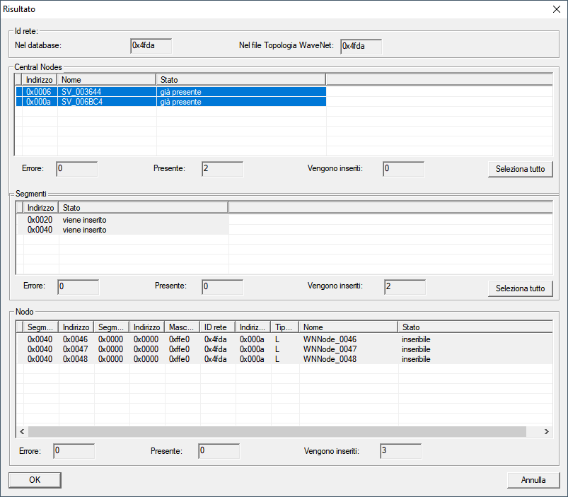This screenshot has height=497, width=568.
Task: Select segment row with address 0x0040
Action: coord(41,230)
